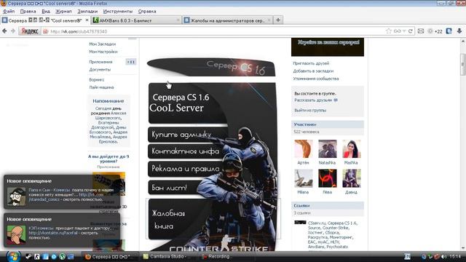Open Лайк-машина sidebar link
Screen dimensions: 466x262
[x=101, y=87]
